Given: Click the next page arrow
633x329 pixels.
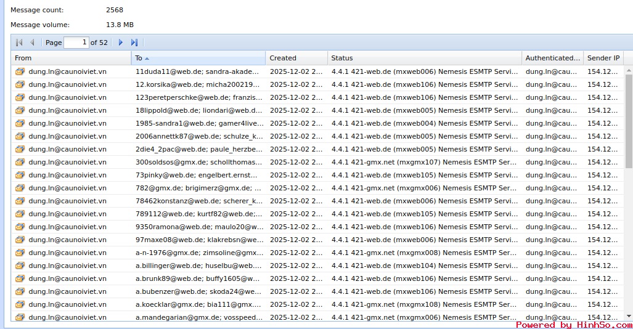Looking at the screenshot, I should coord(121,43).
